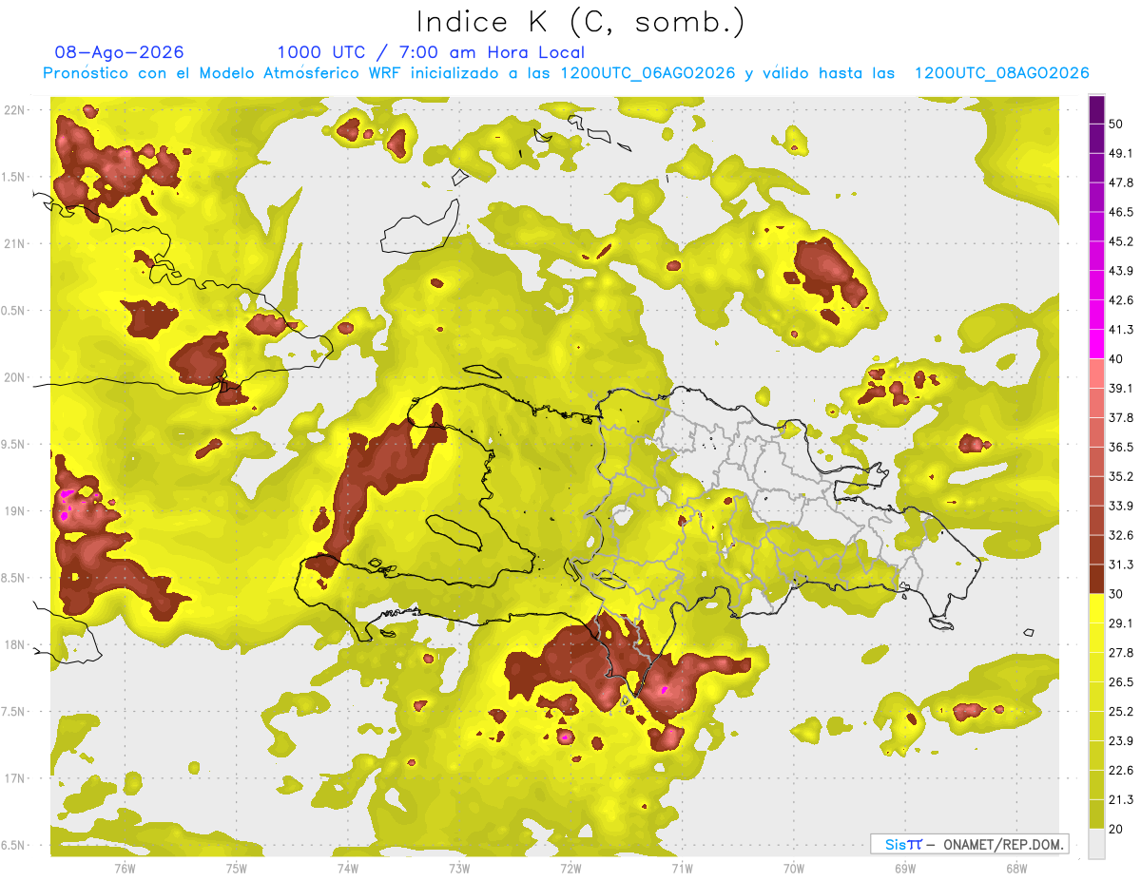
Task: Click the "32.6" color scale value
Action: (1120, 535)
